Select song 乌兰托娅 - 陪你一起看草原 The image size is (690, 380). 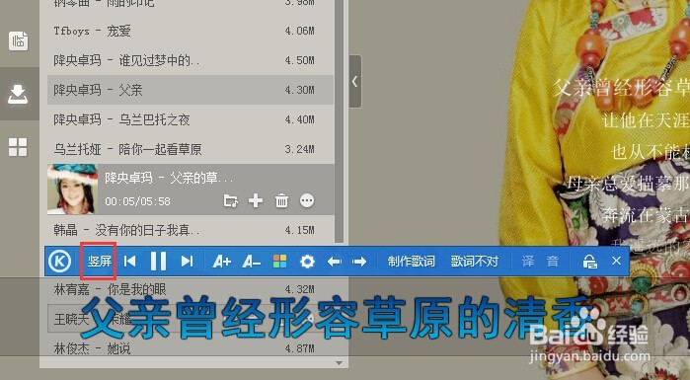191,149
